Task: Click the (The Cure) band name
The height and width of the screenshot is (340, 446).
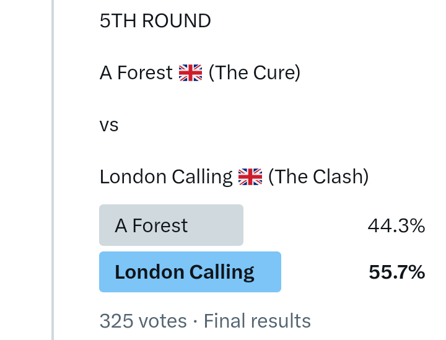Action: click(254, 73)
